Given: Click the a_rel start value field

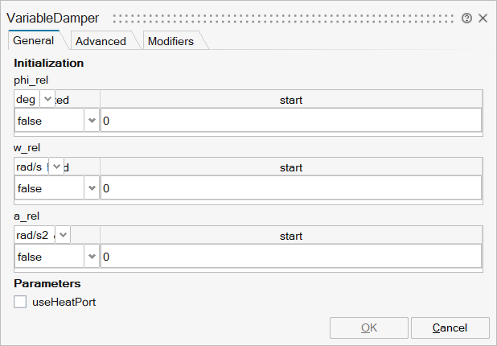Looking at the screenshot, I should pyautogui.click(x=290, y=257).
